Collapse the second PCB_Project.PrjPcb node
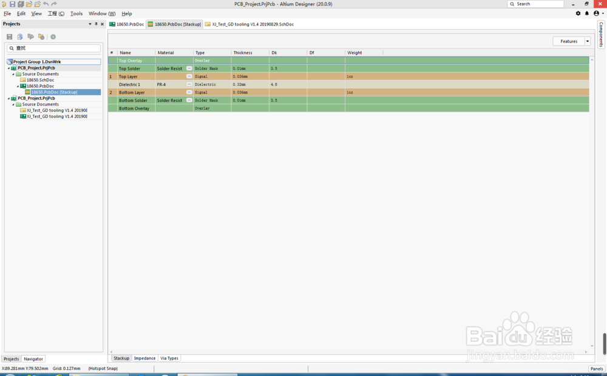The image size is (607, 376). click(8, 98)
